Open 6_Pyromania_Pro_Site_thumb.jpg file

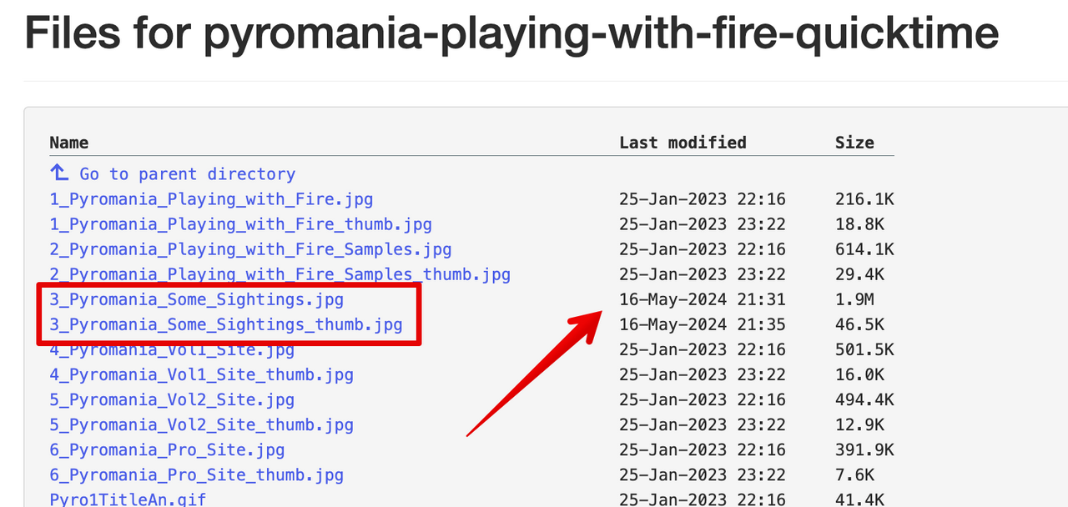[196, 475]
